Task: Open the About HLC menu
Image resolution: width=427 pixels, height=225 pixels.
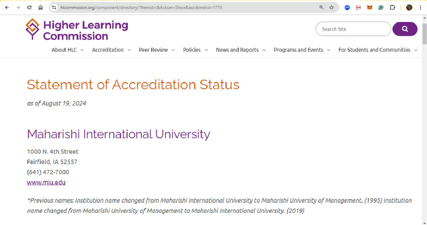Action: (64, 50)
